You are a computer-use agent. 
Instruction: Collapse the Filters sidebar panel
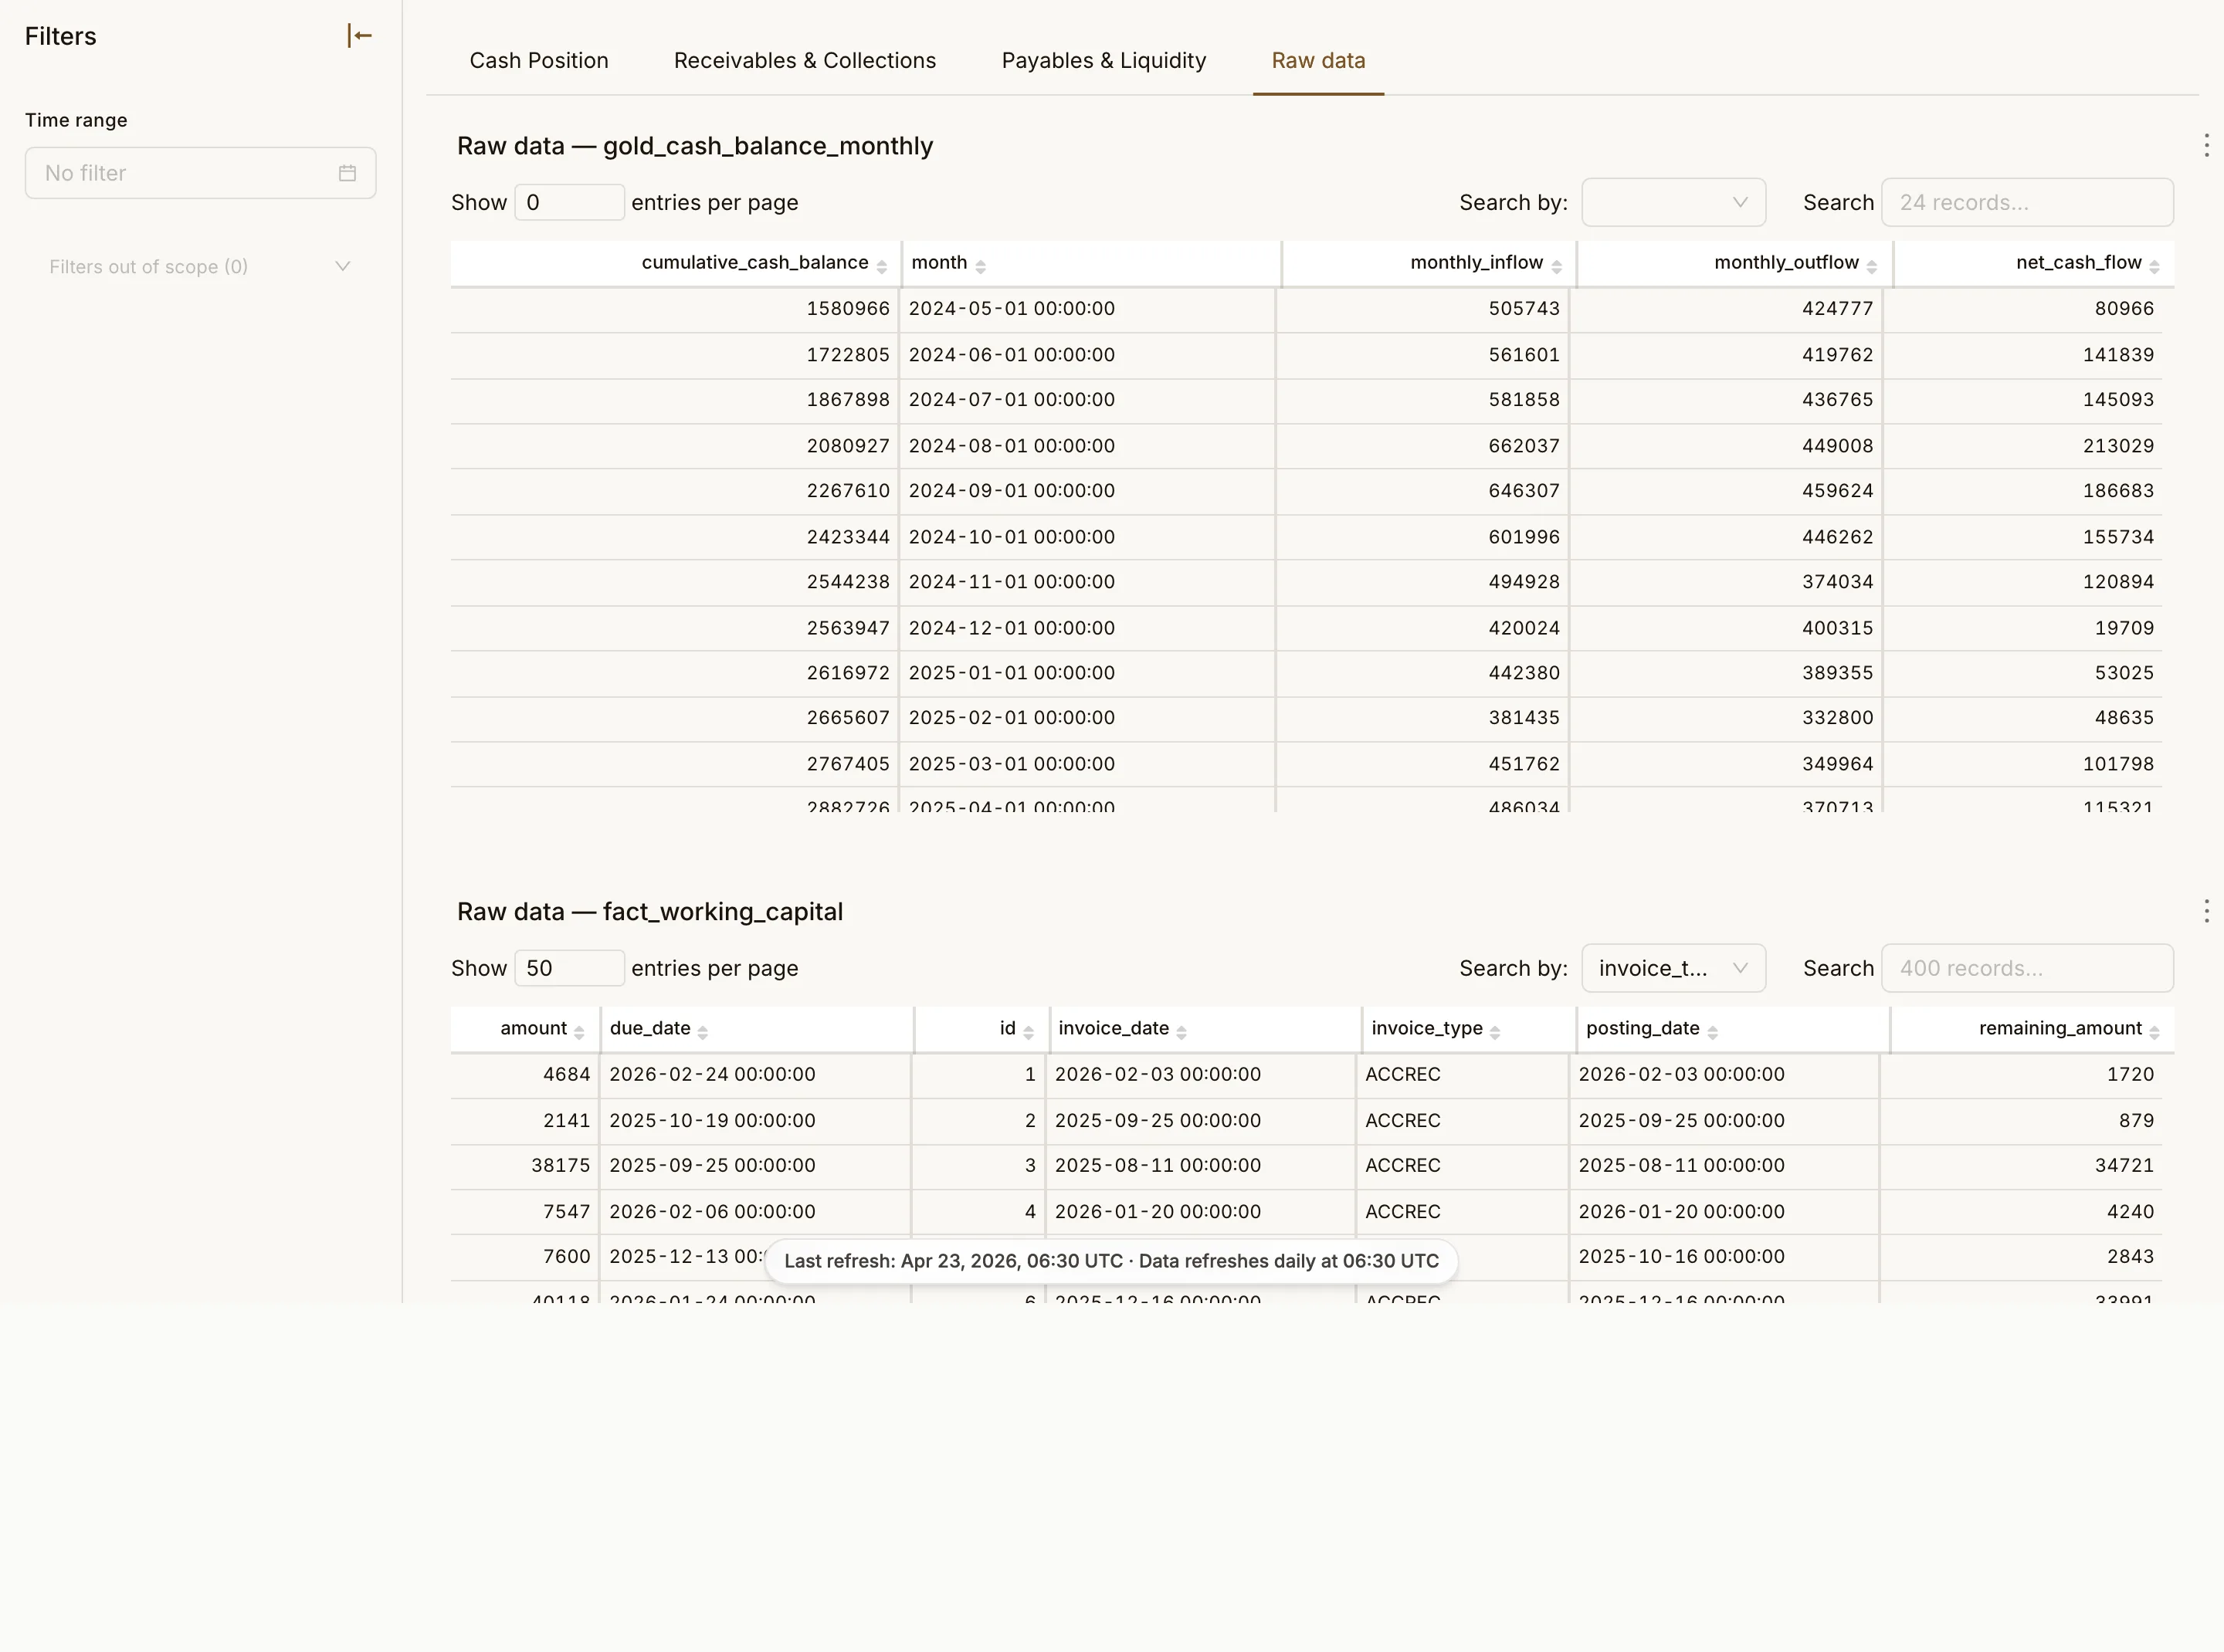pyautogui.click(x=359, y=36)
